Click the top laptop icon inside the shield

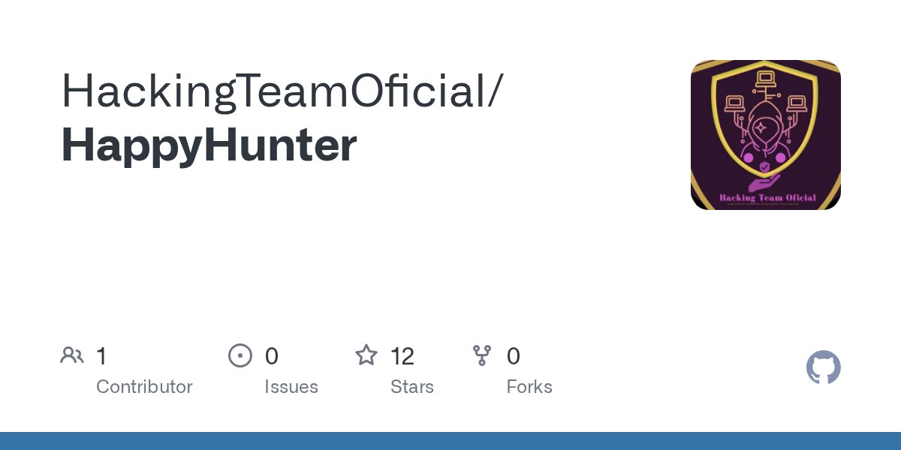(x=765, y=79)
